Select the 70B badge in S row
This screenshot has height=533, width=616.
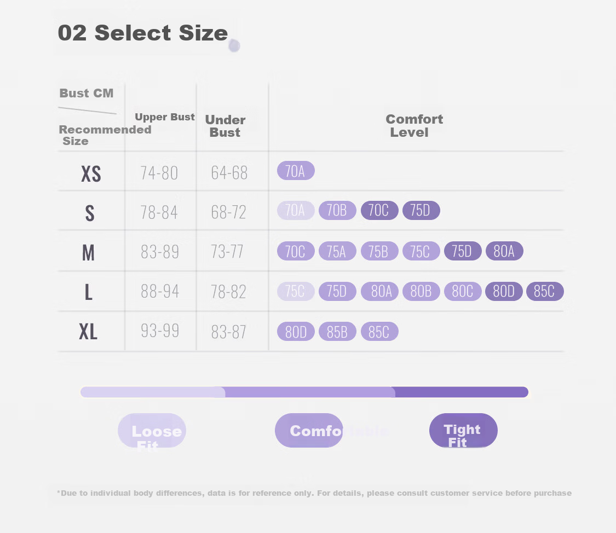337,210
